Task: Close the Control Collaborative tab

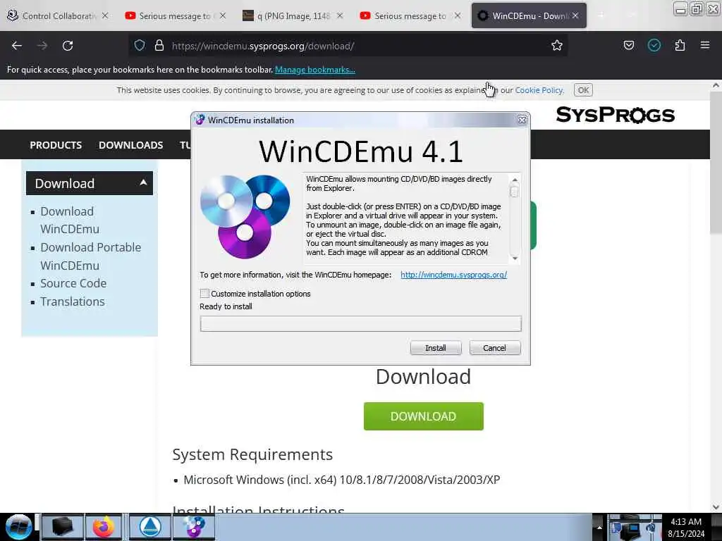Action: [x=105, y=15]
